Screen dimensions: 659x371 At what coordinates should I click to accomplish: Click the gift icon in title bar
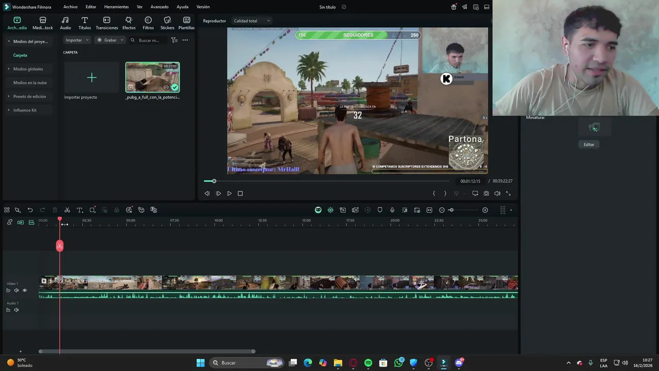454,7
